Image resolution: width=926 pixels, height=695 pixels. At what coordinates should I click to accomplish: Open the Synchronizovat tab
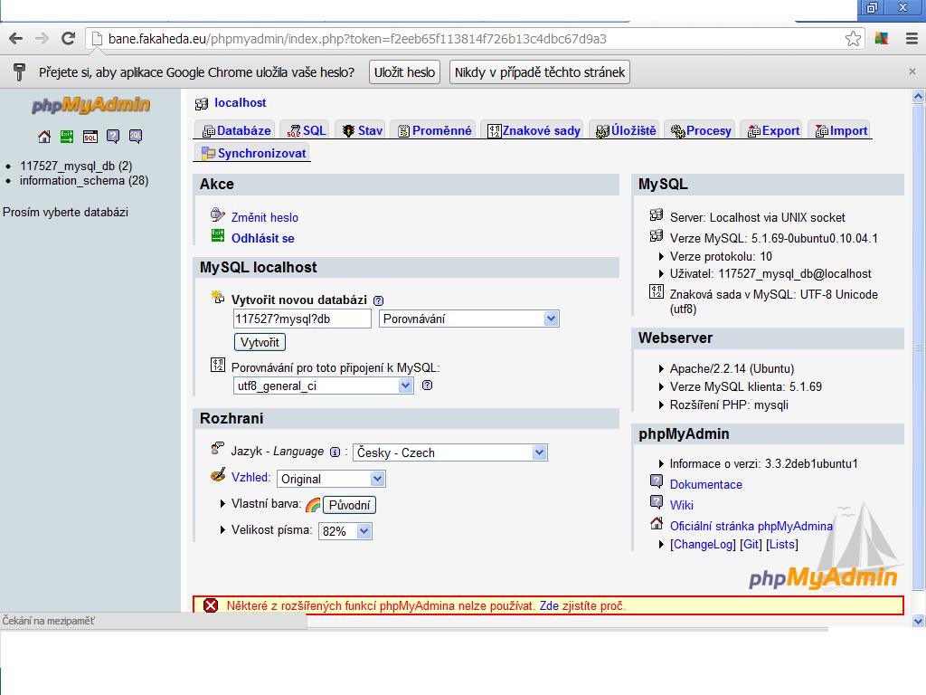tap(254, 153)
